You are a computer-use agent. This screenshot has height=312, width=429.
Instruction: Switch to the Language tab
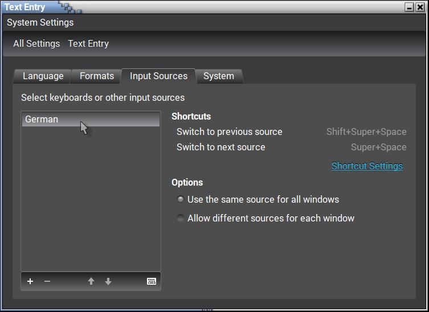tap(43, 76)
